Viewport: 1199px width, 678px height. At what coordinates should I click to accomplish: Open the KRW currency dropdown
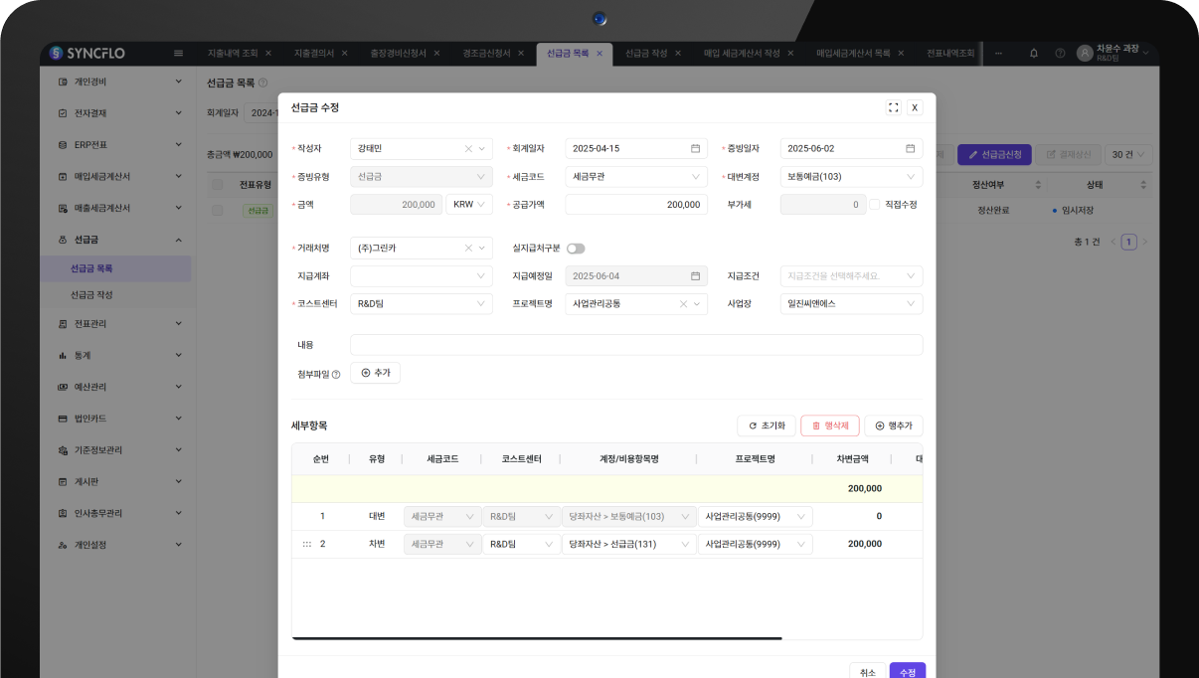(x=468, y=205)
